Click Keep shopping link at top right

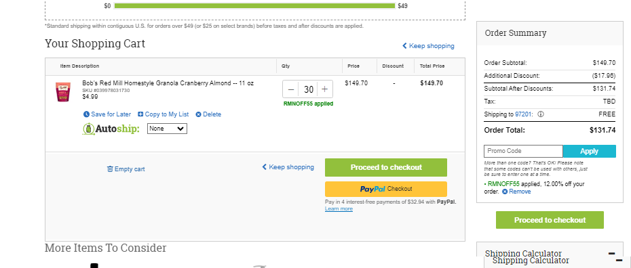(428, 46)
